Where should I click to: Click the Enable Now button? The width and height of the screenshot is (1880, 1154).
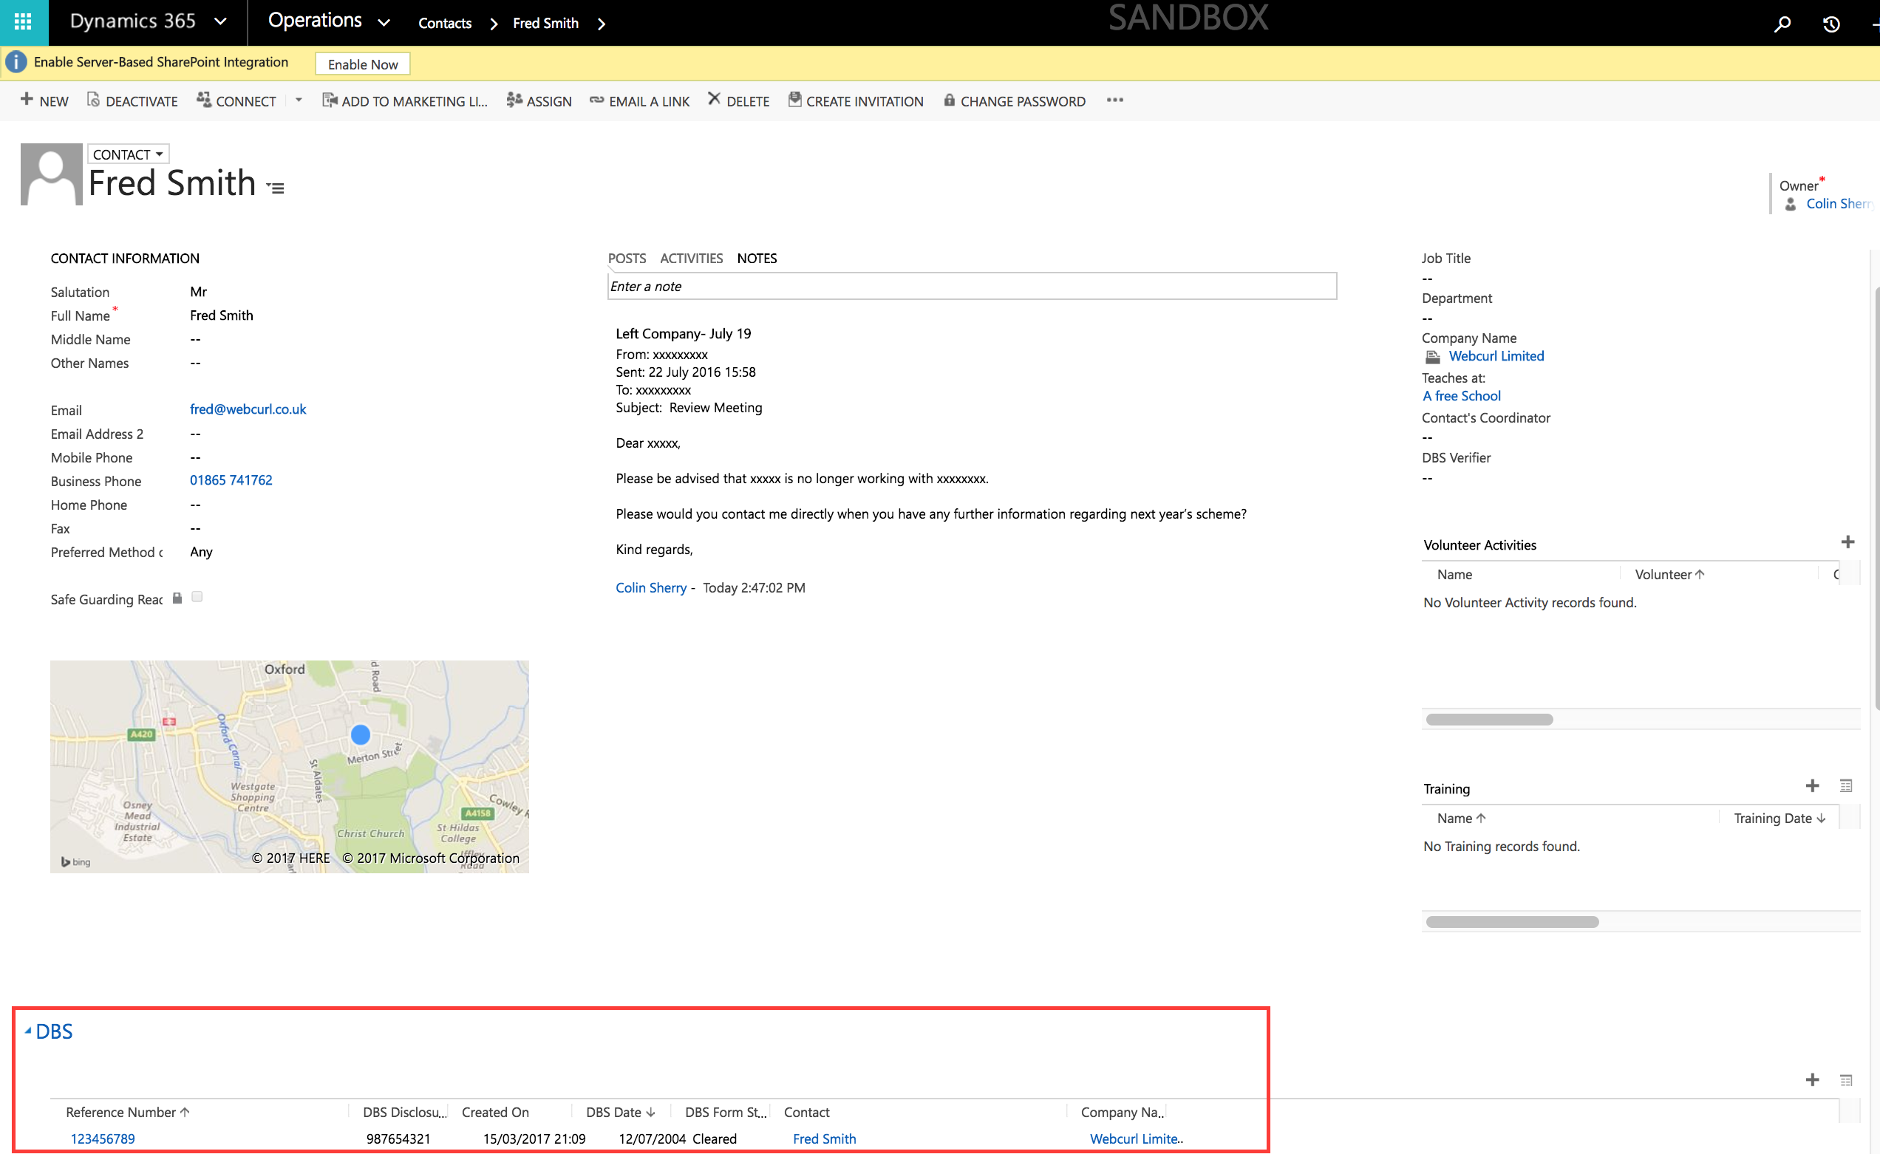coord(362,64)
